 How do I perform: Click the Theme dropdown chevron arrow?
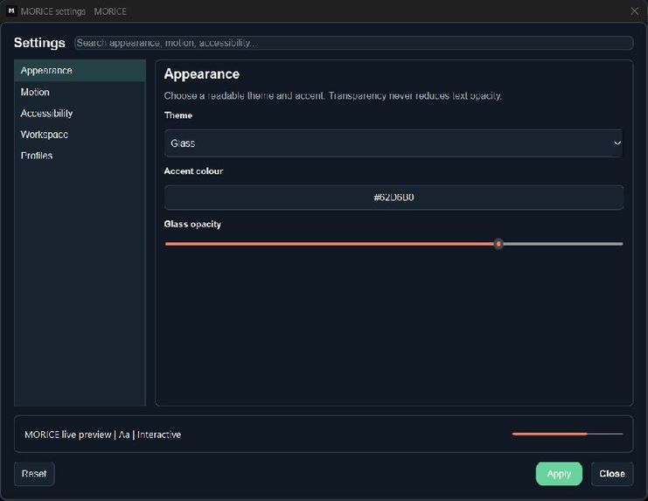click(617, 143)
